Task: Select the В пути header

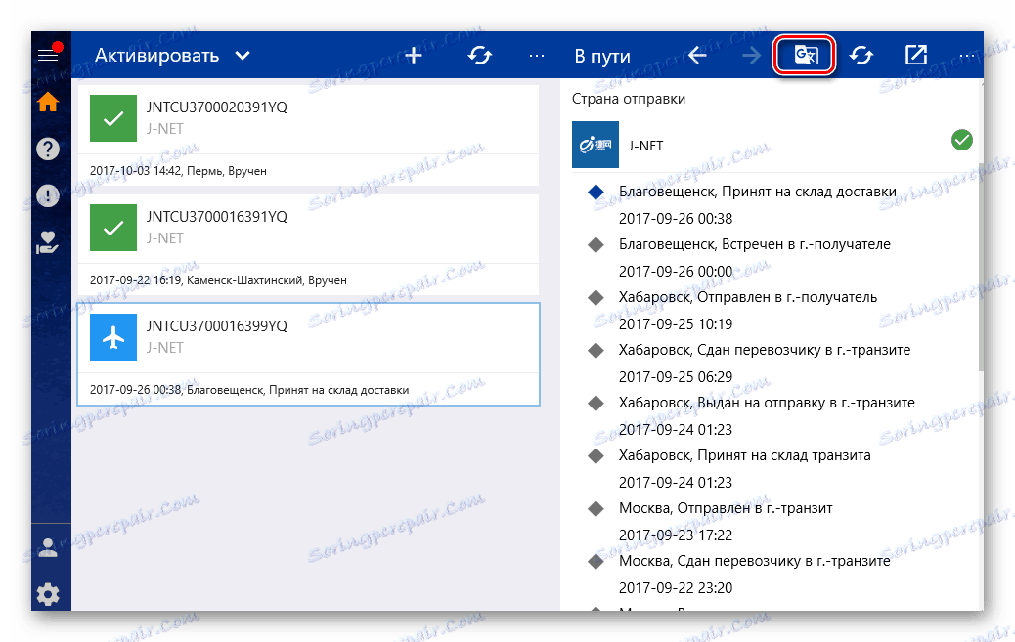Action: pyautogui.click(x=600, y=56)
